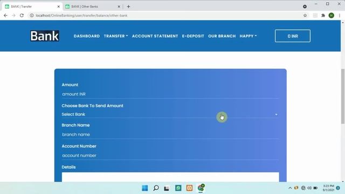Image resolution: width=345 pixels, height=194 pixels.
Task: View the Our Branch page
Action: pyautogui.click(x=222, y=36)
